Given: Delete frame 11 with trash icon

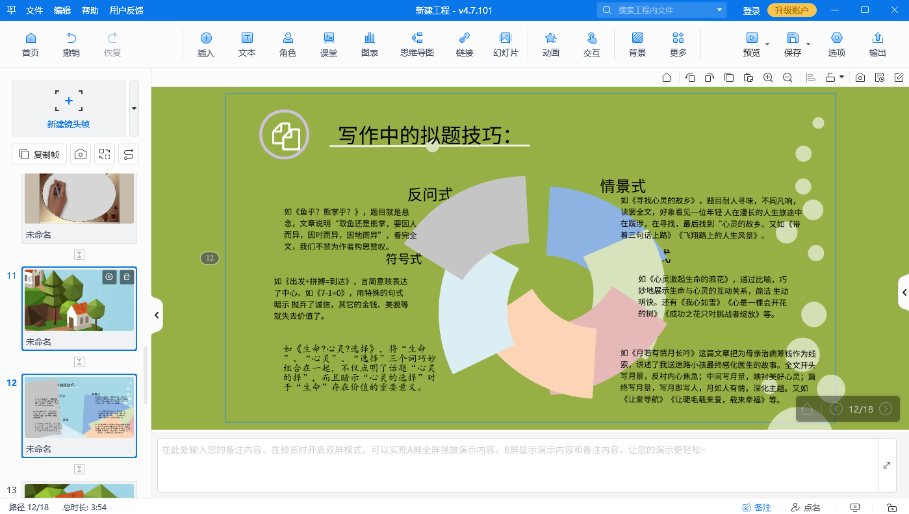Looking at the screenshot, I should tap(127, 277).
